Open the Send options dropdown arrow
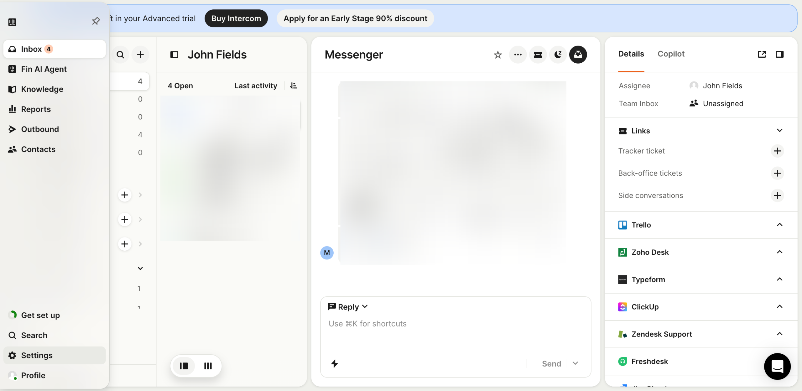The image size is (802, 391). click(x=575, y=363)
